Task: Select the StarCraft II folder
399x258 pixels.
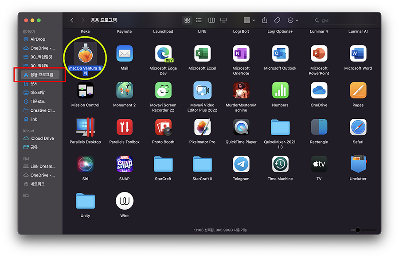Action: tap(202, 164)
